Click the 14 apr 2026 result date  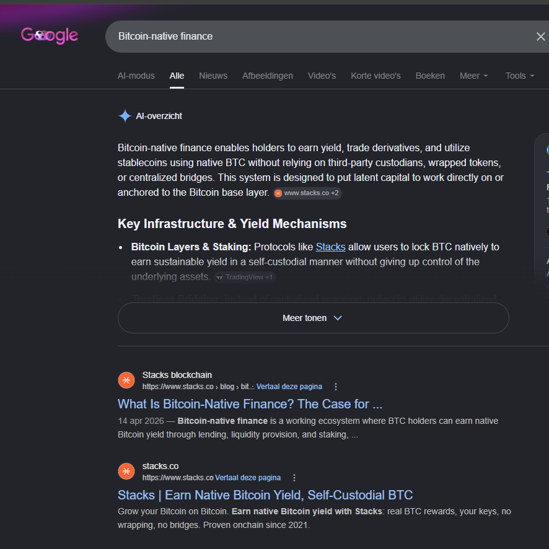coord(141,421)
